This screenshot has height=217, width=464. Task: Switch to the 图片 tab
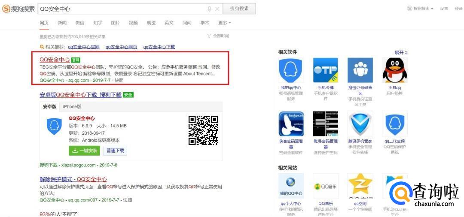pyautogui.click(x=116, y=23)
